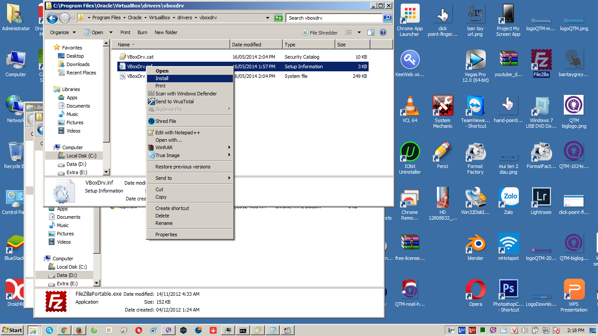This screenshot has width=598, height=336.
Task: Click the Explorer back navigation arrow
Action: 53,18
